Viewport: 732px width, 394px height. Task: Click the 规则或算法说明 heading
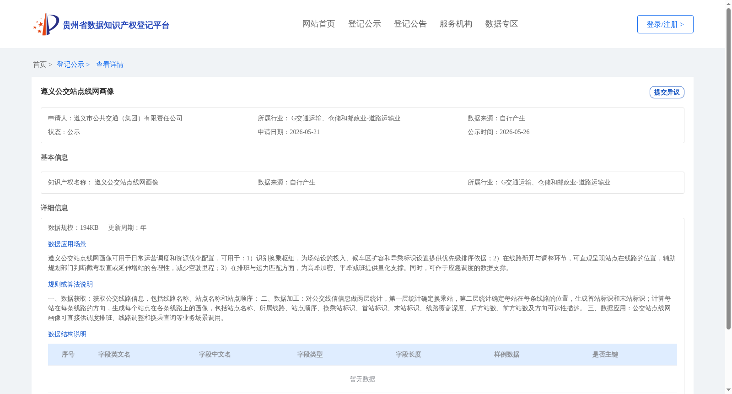[x=70, y=284]
